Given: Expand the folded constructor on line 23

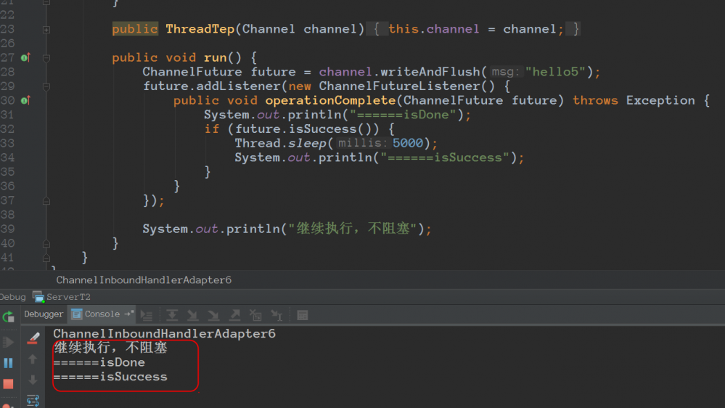Looking at the screenshot, I should point(46,30).
